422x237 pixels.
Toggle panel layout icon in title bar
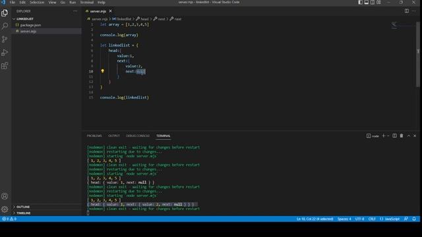(367, 3)
